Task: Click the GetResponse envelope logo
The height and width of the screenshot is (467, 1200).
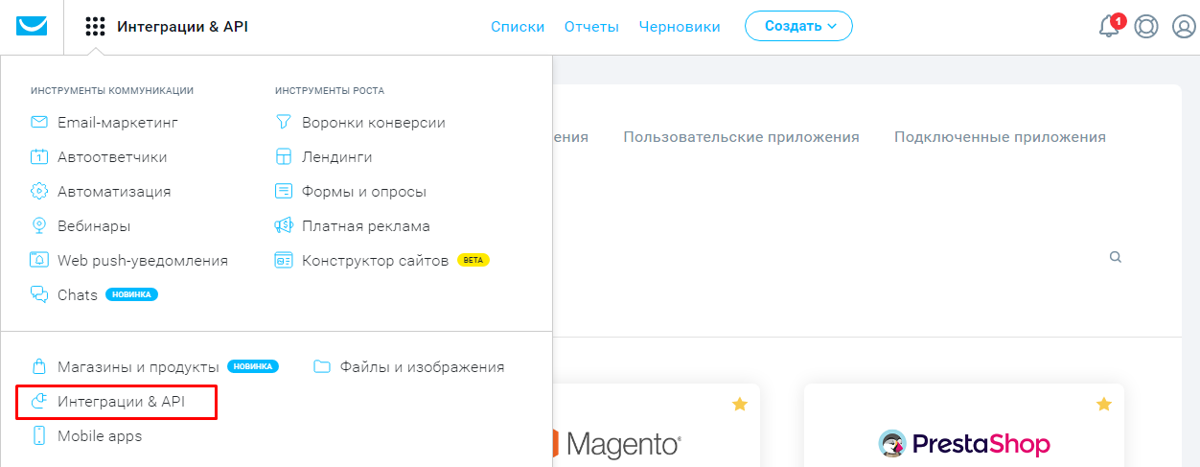Action: pos(32,26)
